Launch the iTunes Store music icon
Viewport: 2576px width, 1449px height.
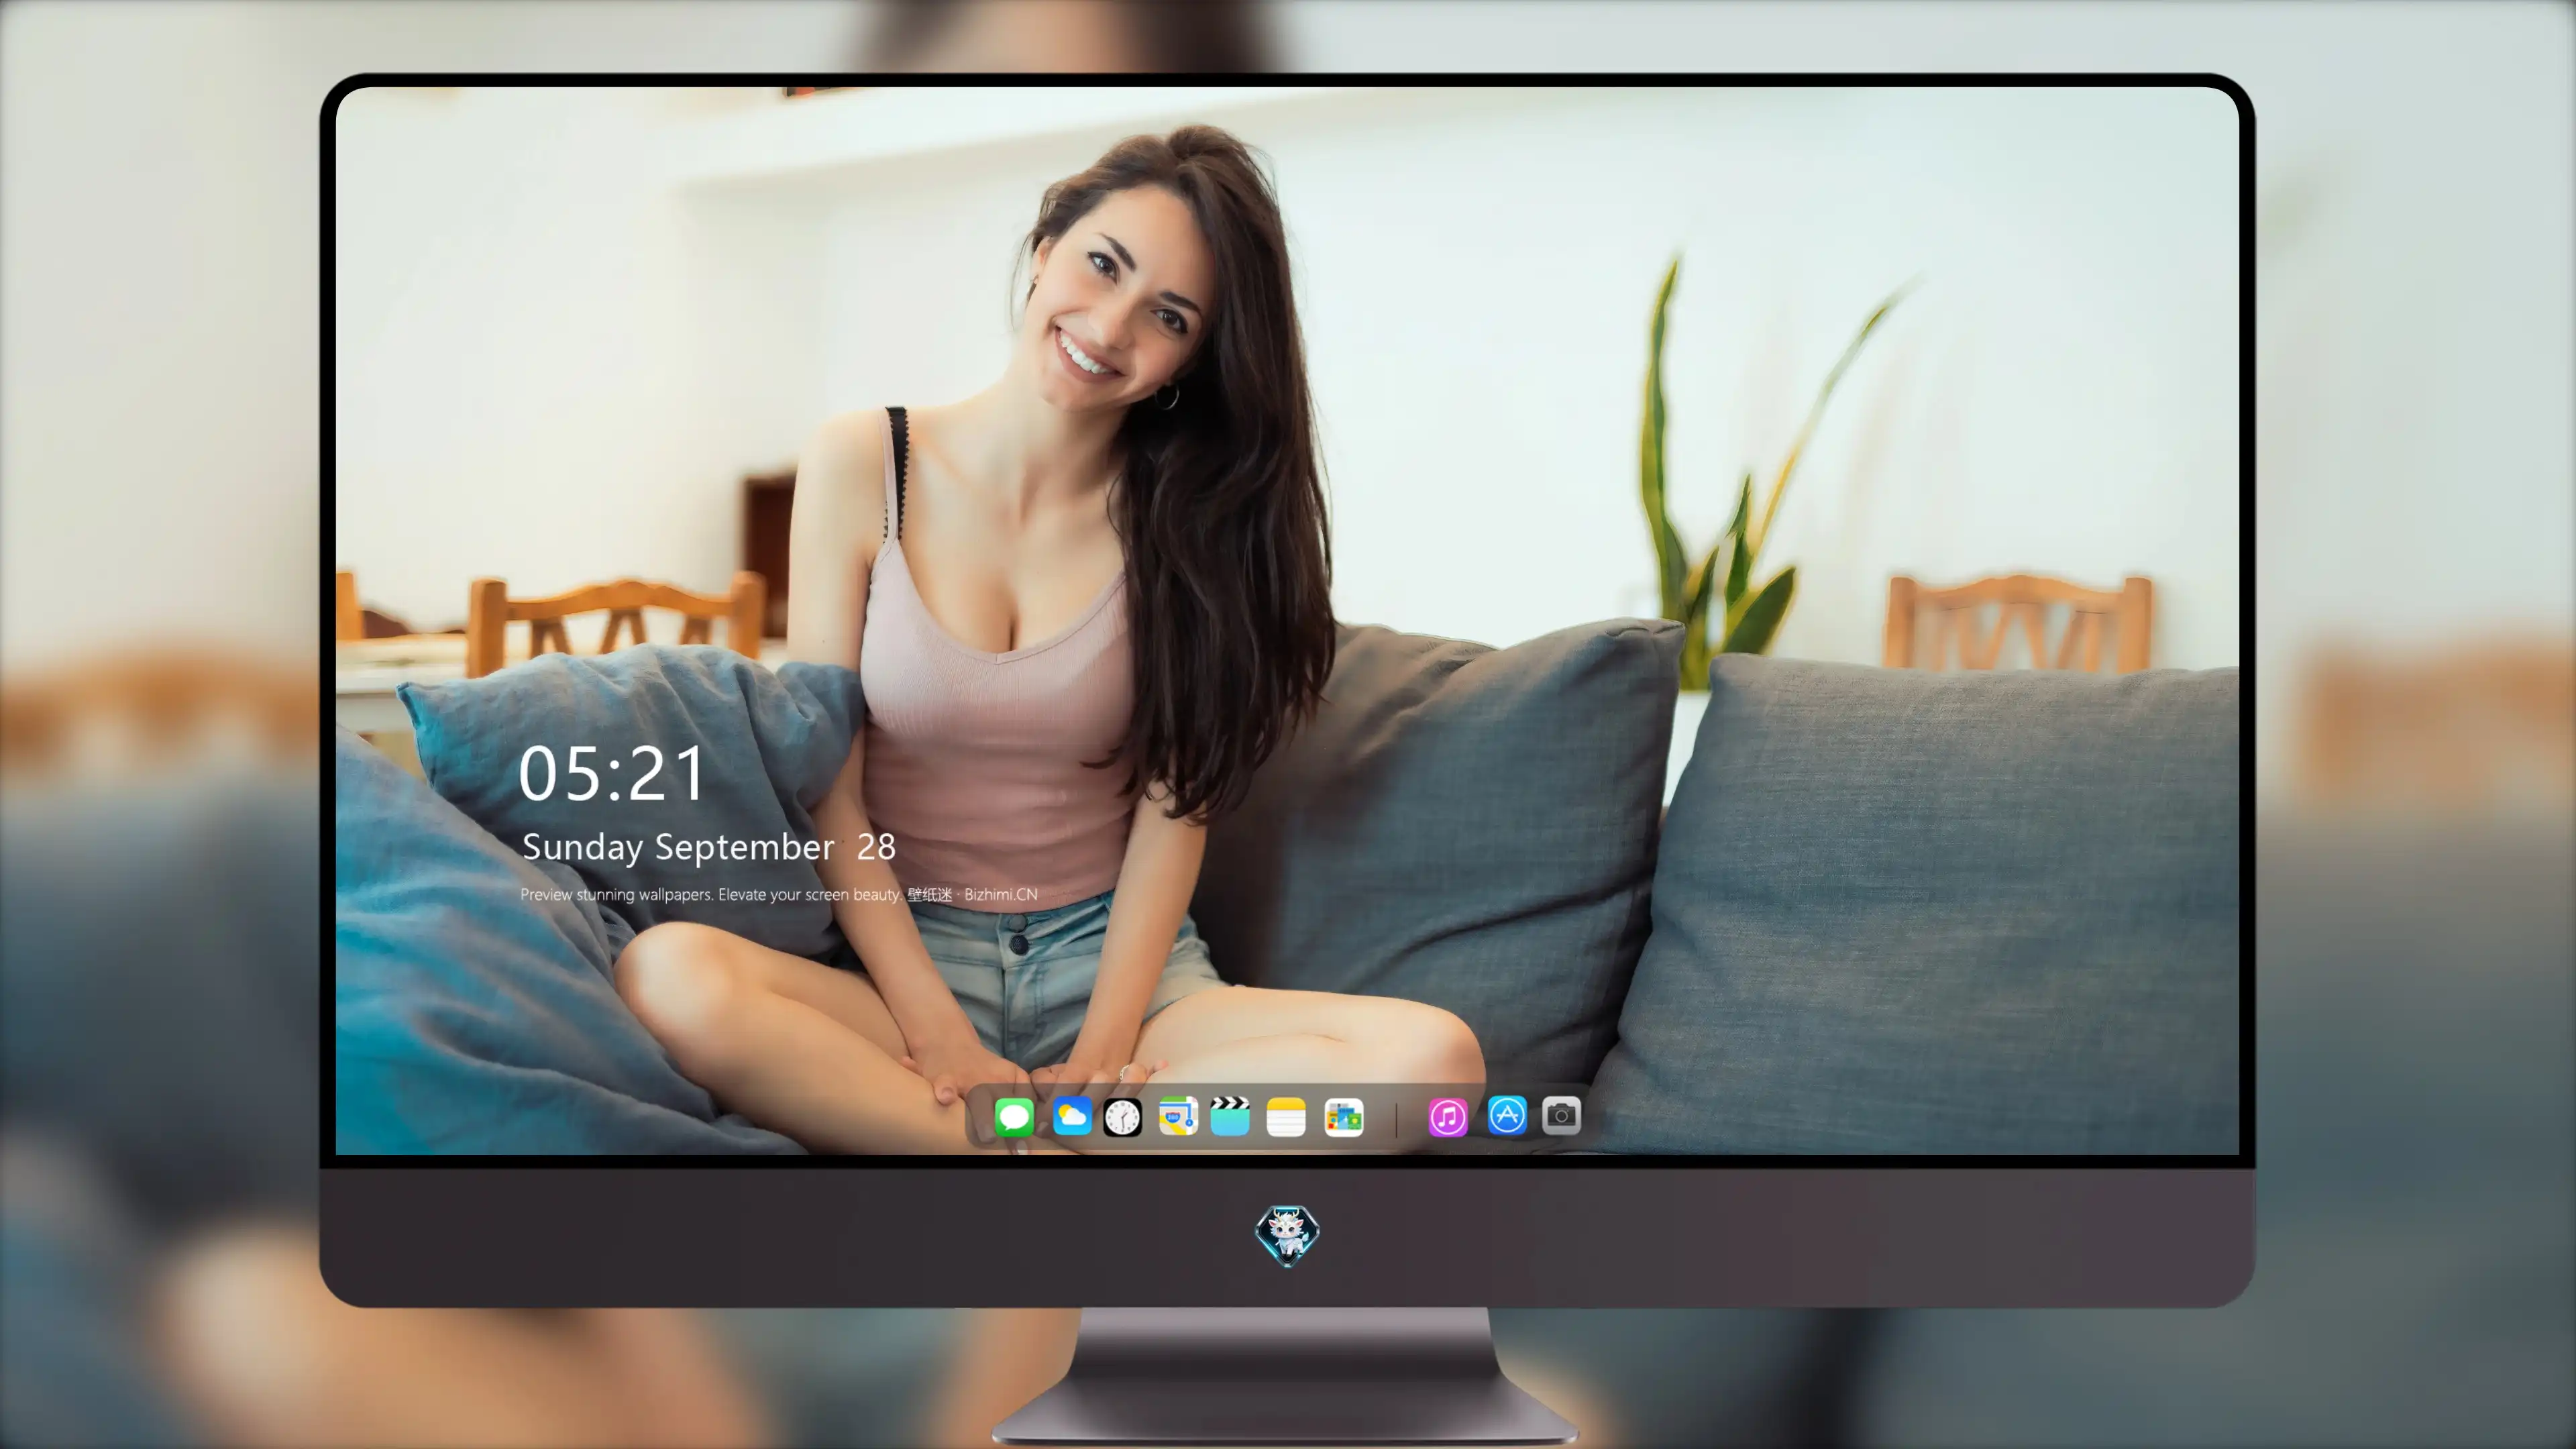1448,1117
